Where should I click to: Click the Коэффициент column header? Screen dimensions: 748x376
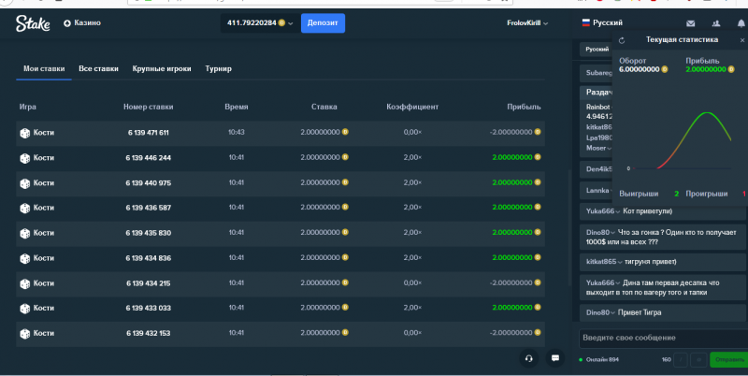(x=412, y=107)
